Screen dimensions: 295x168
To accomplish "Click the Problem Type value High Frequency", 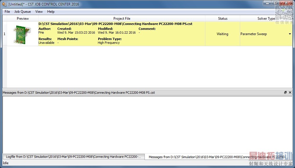I will (x=109, y=43).
